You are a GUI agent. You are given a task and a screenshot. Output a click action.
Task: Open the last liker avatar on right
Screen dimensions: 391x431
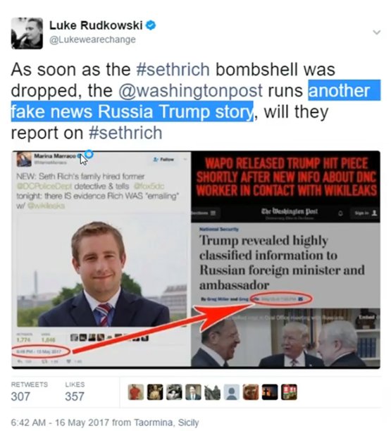(289, 392)
